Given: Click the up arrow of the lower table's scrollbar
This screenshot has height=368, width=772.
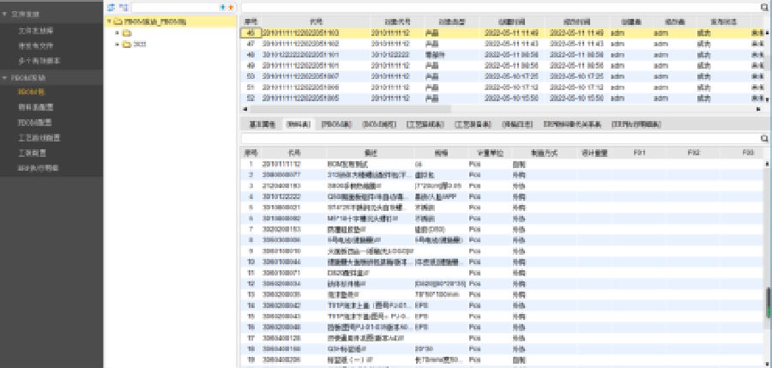Looking at the screenshot, I should coord(768,164).
